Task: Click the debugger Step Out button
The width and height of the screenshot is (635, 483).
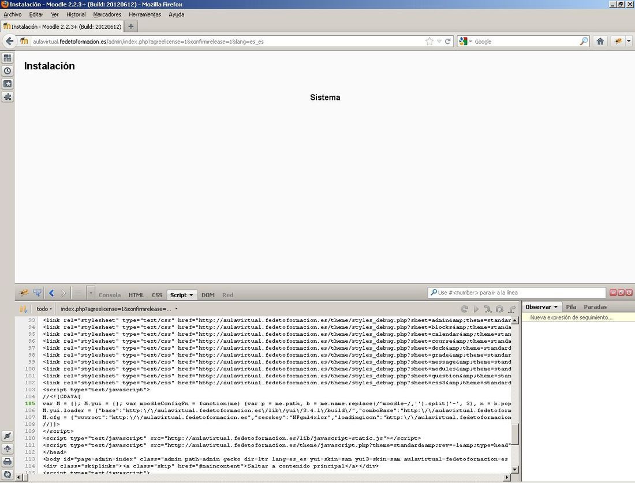Action: 512,309
